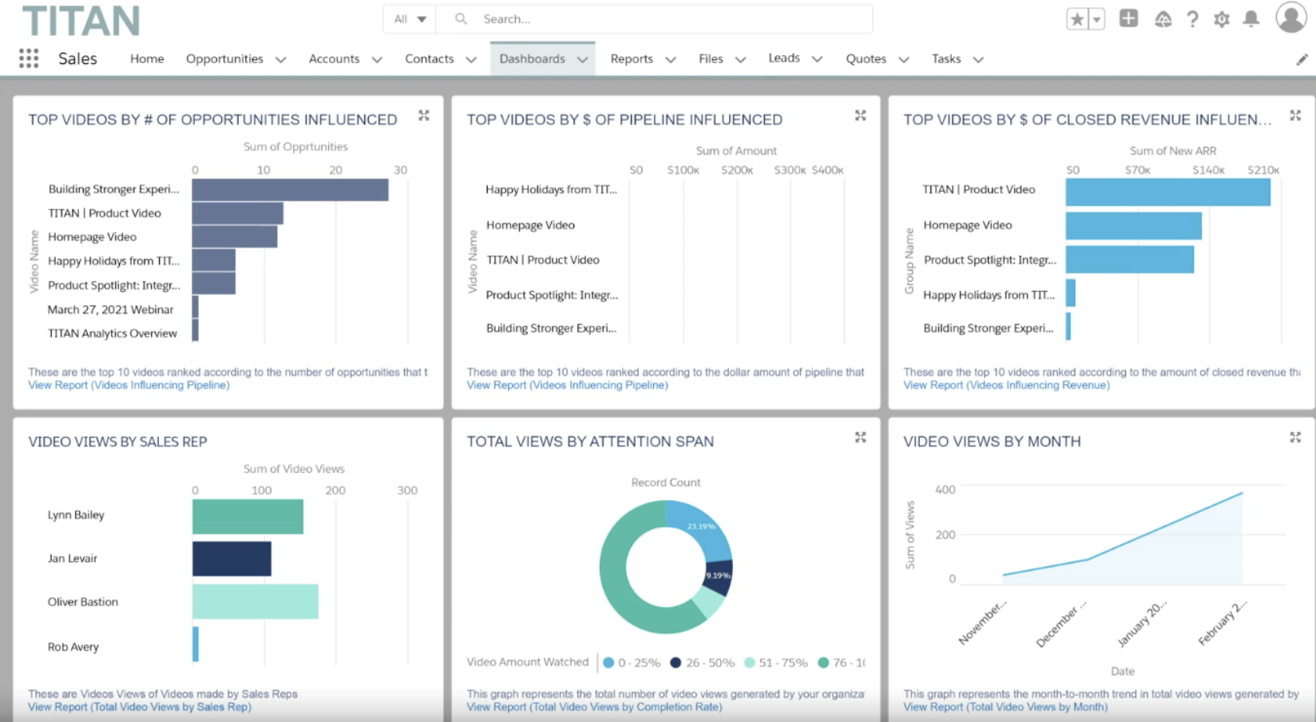Image resolution: width=1316 pixels, height=722 pixels.
Task: Open the Quotes tab
Action: point(866,58)
